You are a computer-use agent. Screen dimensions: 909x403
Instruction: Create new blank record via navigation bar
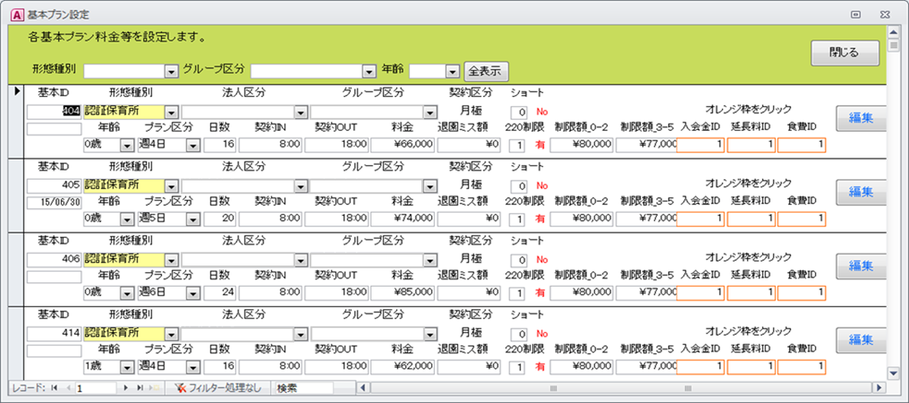coord(154,388)
